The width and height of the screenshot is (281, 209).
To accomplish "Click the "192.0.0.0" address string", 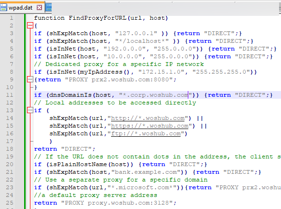I will [125, 49].
